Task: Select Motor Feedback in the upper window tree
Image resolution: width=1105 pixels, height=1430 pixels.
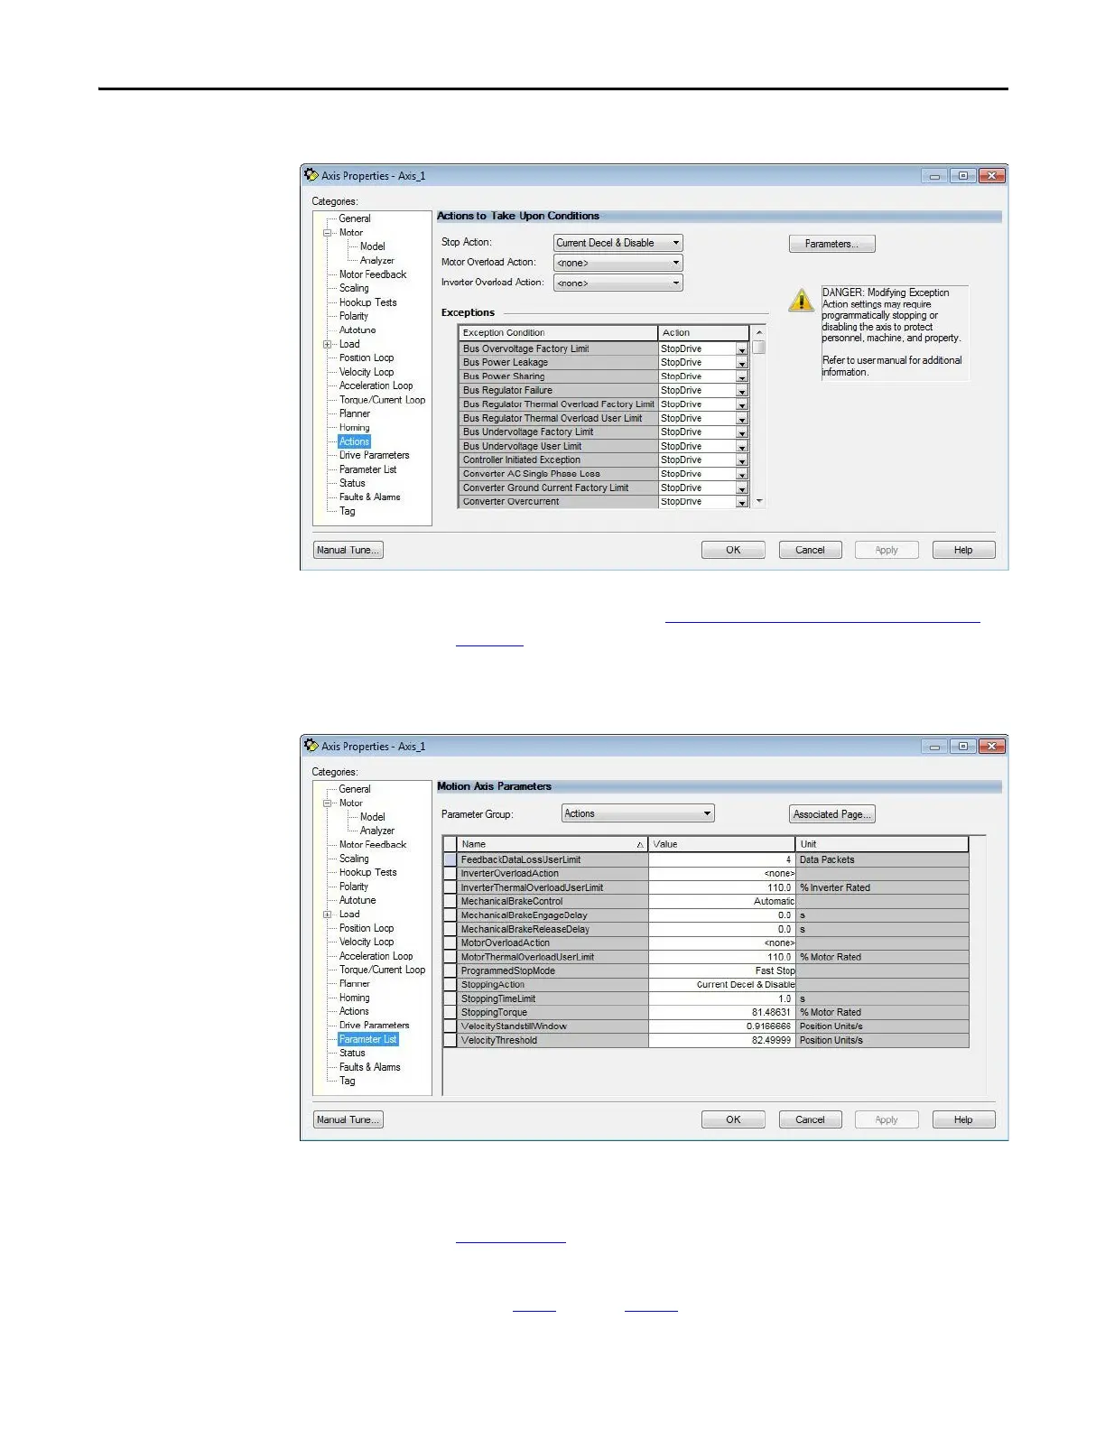Action: coord(373,274)
